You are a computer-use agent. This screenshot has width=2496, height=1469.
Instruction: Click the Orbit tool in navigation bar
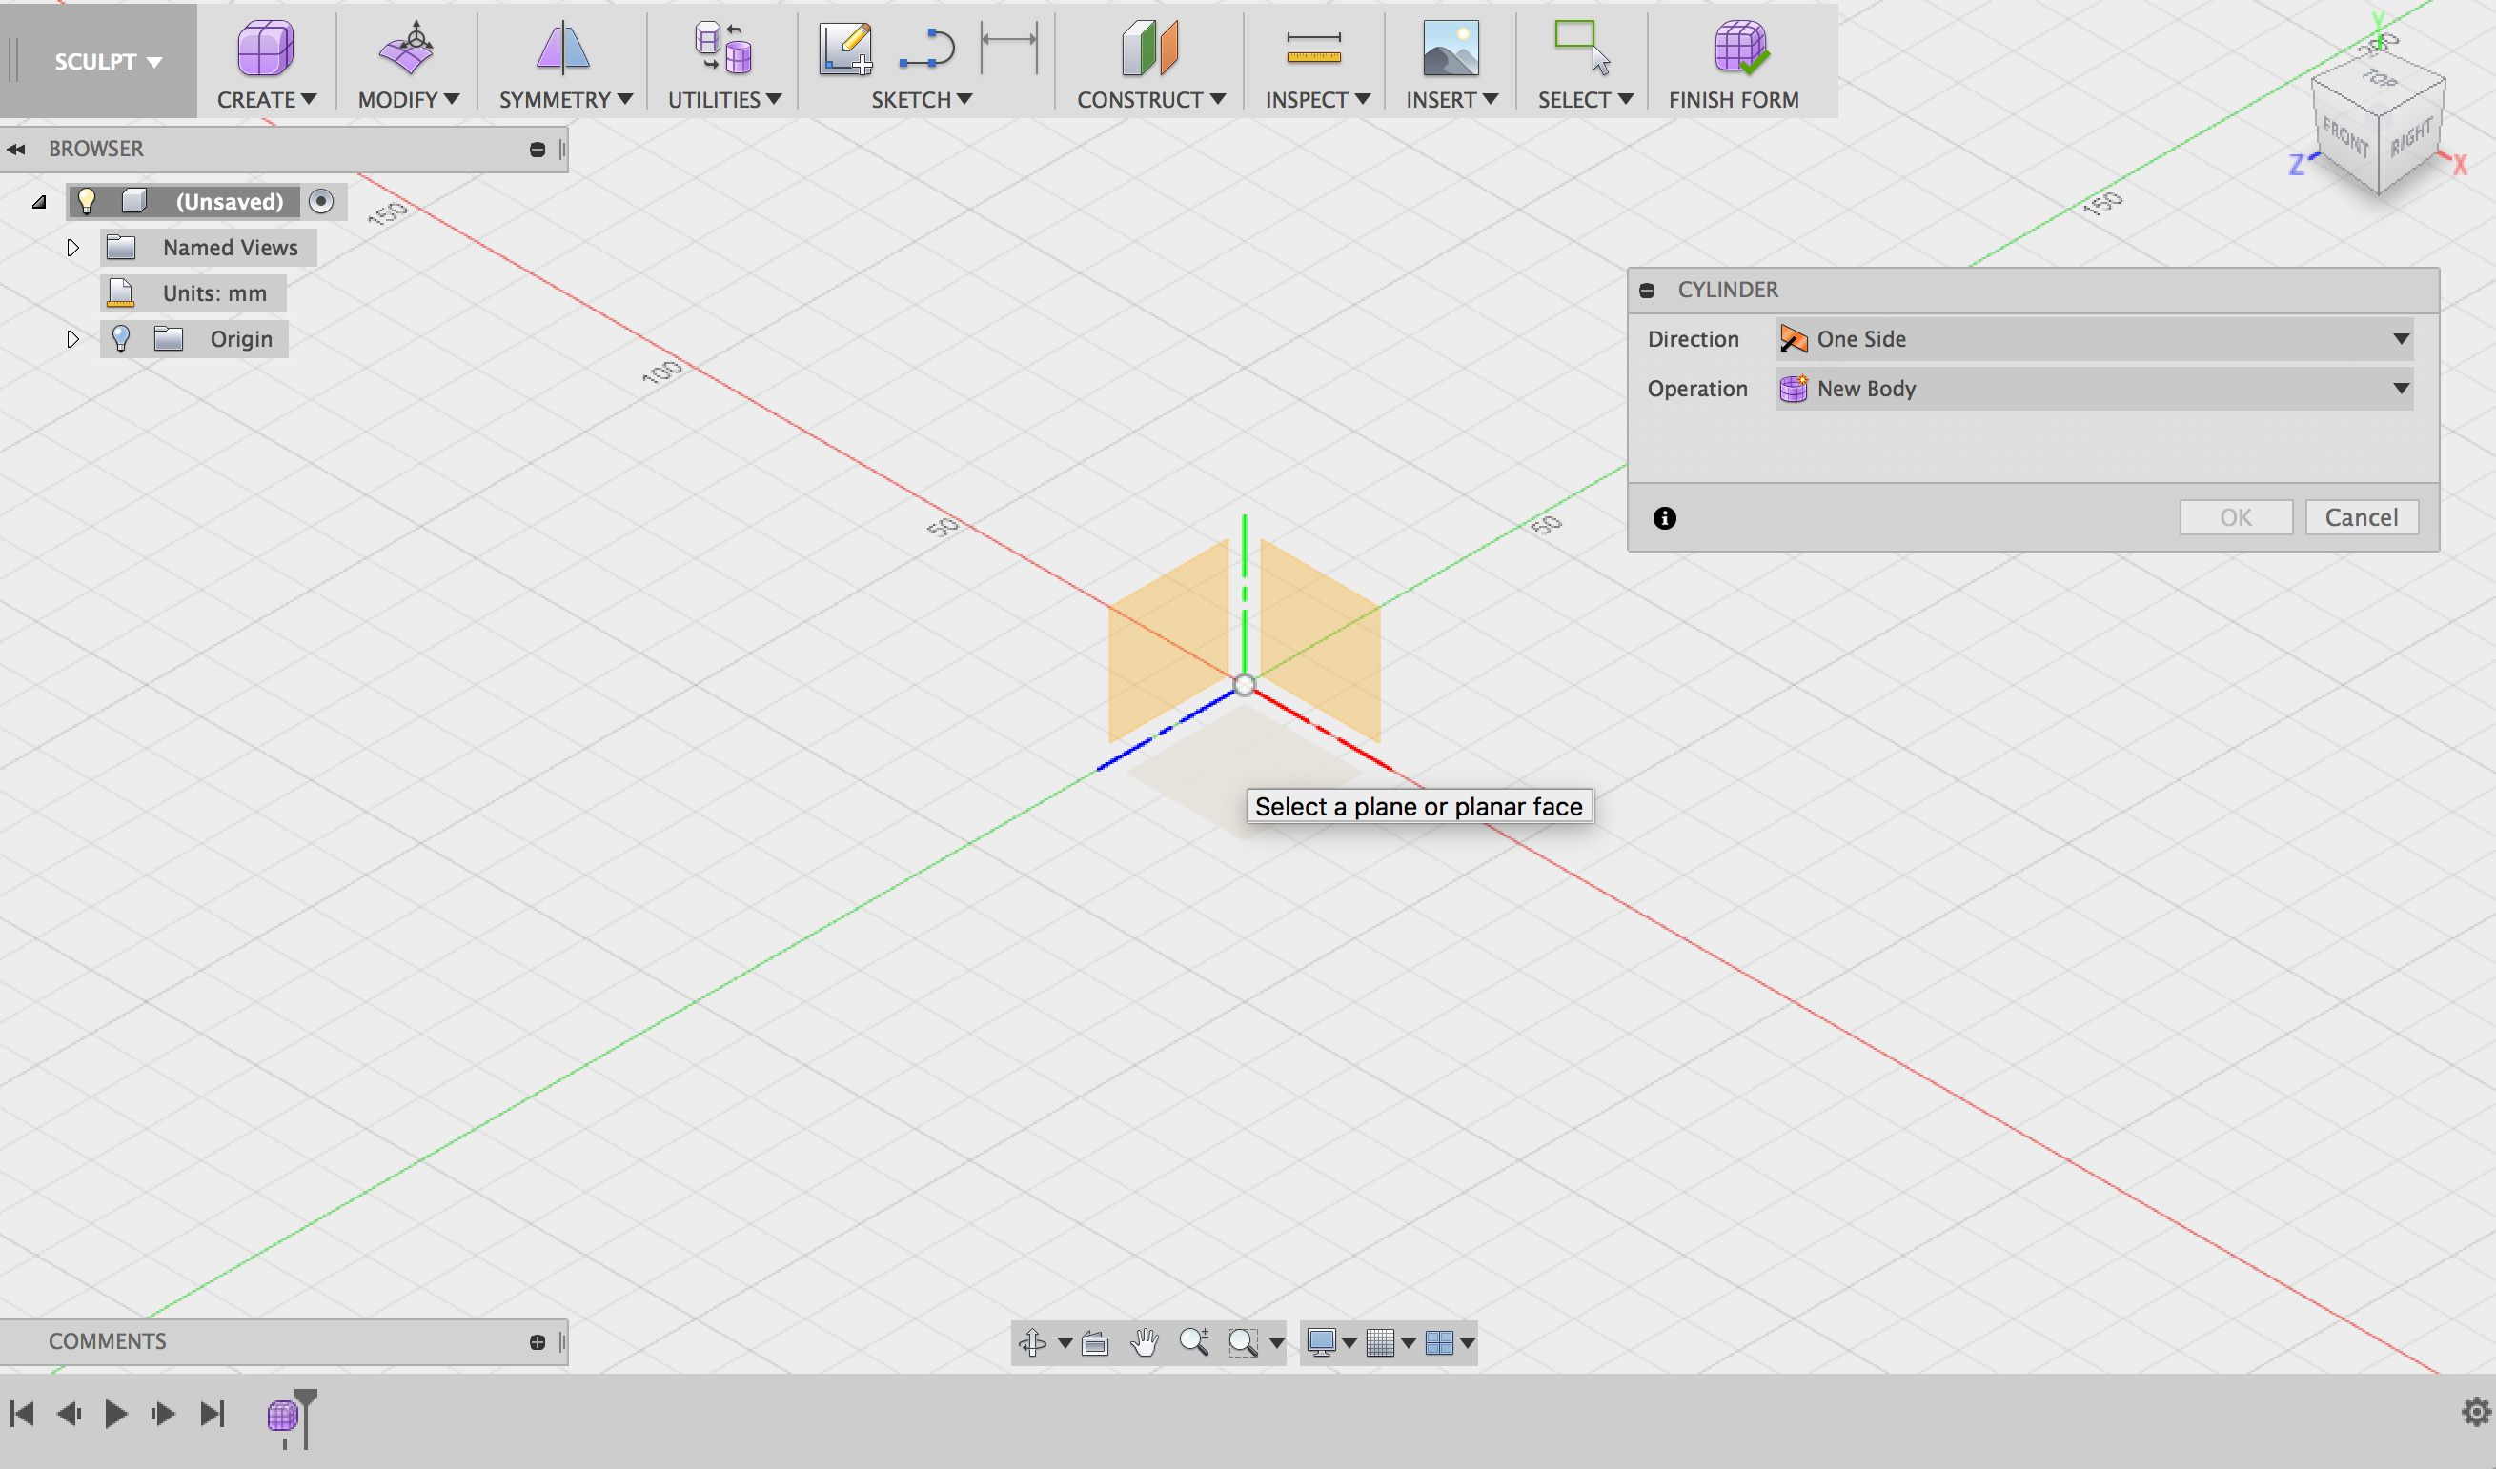pyautogui.click(x=1033, y=1342)
